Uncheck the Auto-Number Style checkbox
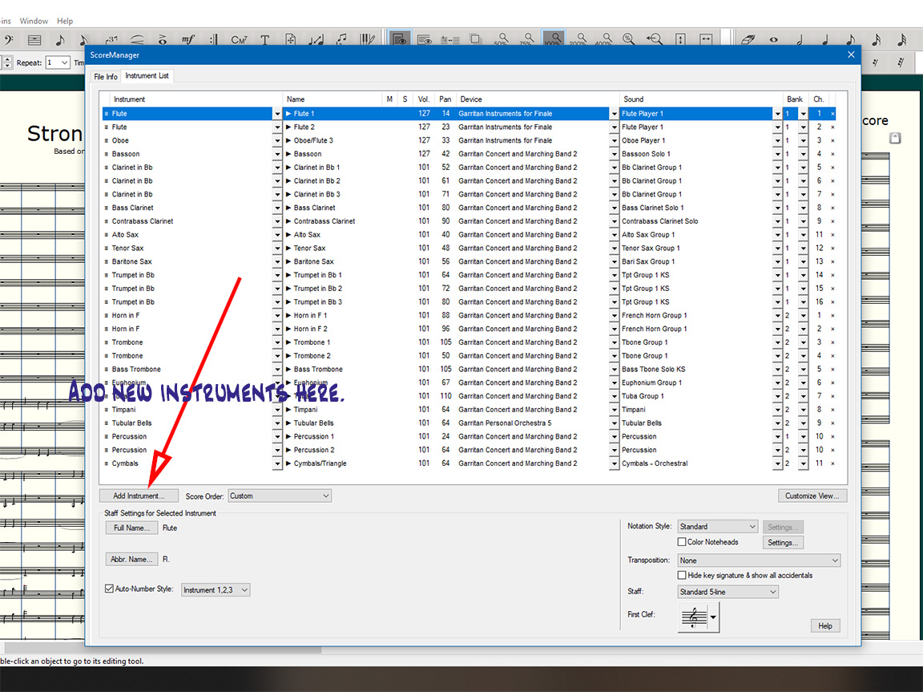Viewport: 923px width, 692px height. click(x=110, y=589)
